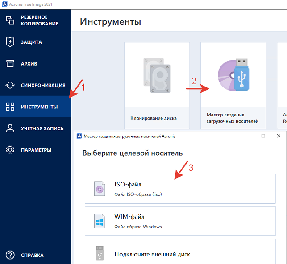This screenshot has height=264, width=287.
Task: Click the Выберите целевой носитель heading
Action: [133, 153]
